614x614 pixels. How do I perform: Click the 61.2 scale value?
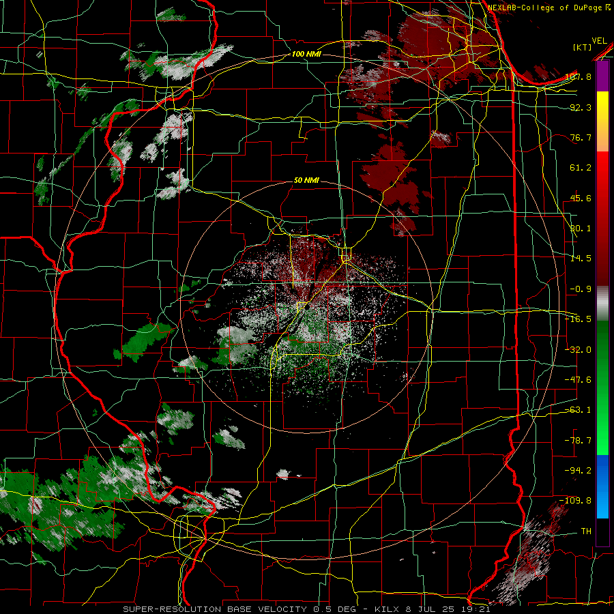click(x=581, y=168)
